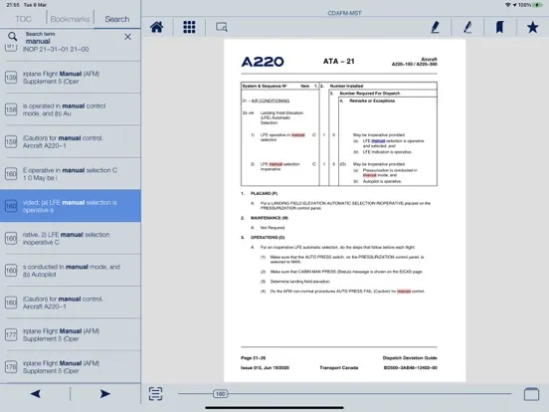Click the battery indicator in status bar
The image size is (549, 412).
[537, 5]
